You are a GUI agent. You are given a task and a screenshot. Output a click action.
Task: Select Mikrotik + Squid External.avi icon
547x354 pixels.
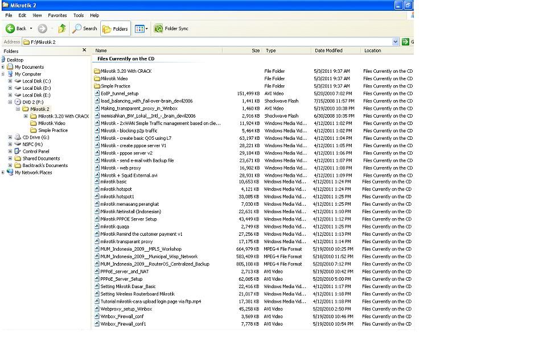(97, 176)
